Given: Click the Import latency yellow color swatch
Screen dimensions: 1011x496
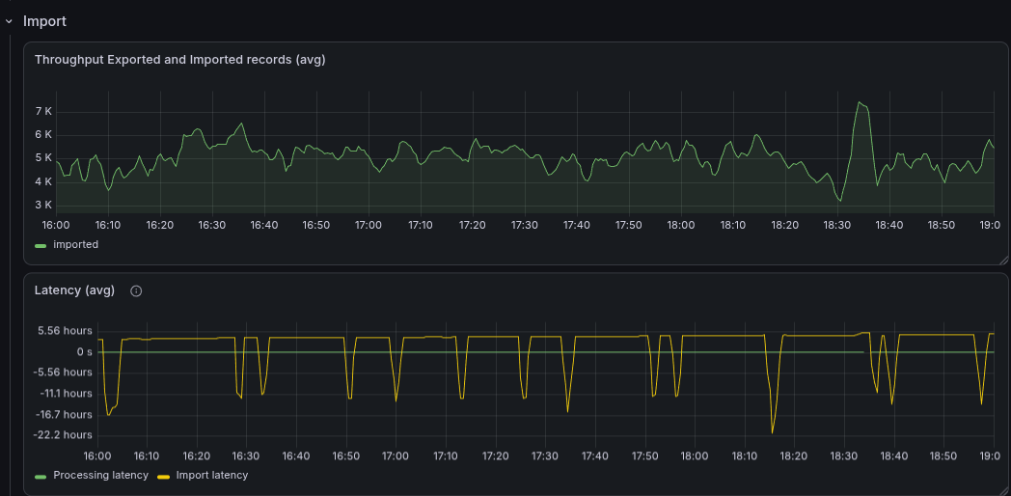Looking at the screenshot, I should [x=164, y=476].
